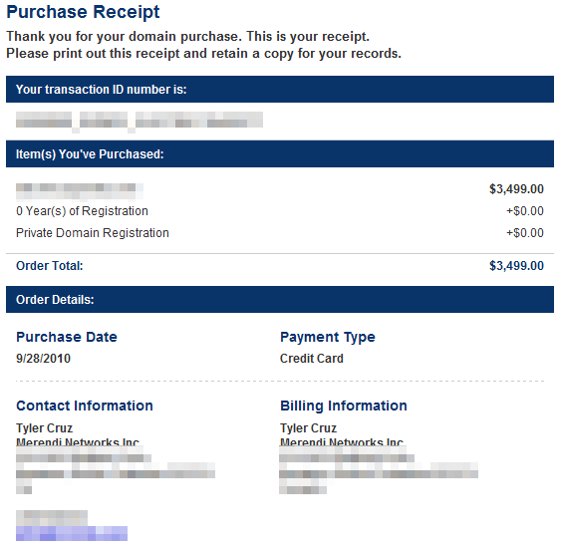Screen dimensions: 561x546
Task: Click the Item(s) You've Purchased header
Action: (280, 153)
